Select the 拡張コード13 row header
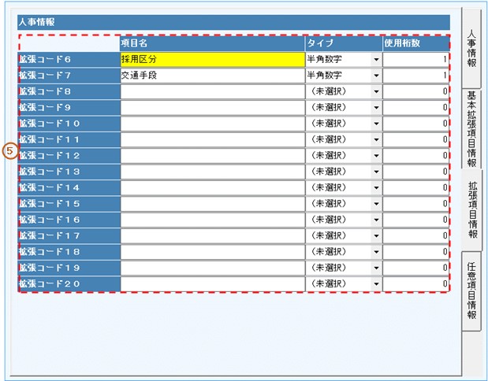This screenshot has width=488, height=381. 69,172
